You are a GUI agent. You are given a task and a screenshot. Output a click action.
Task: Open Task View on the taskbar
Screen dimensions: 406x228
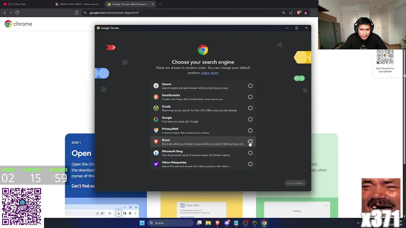199,223
